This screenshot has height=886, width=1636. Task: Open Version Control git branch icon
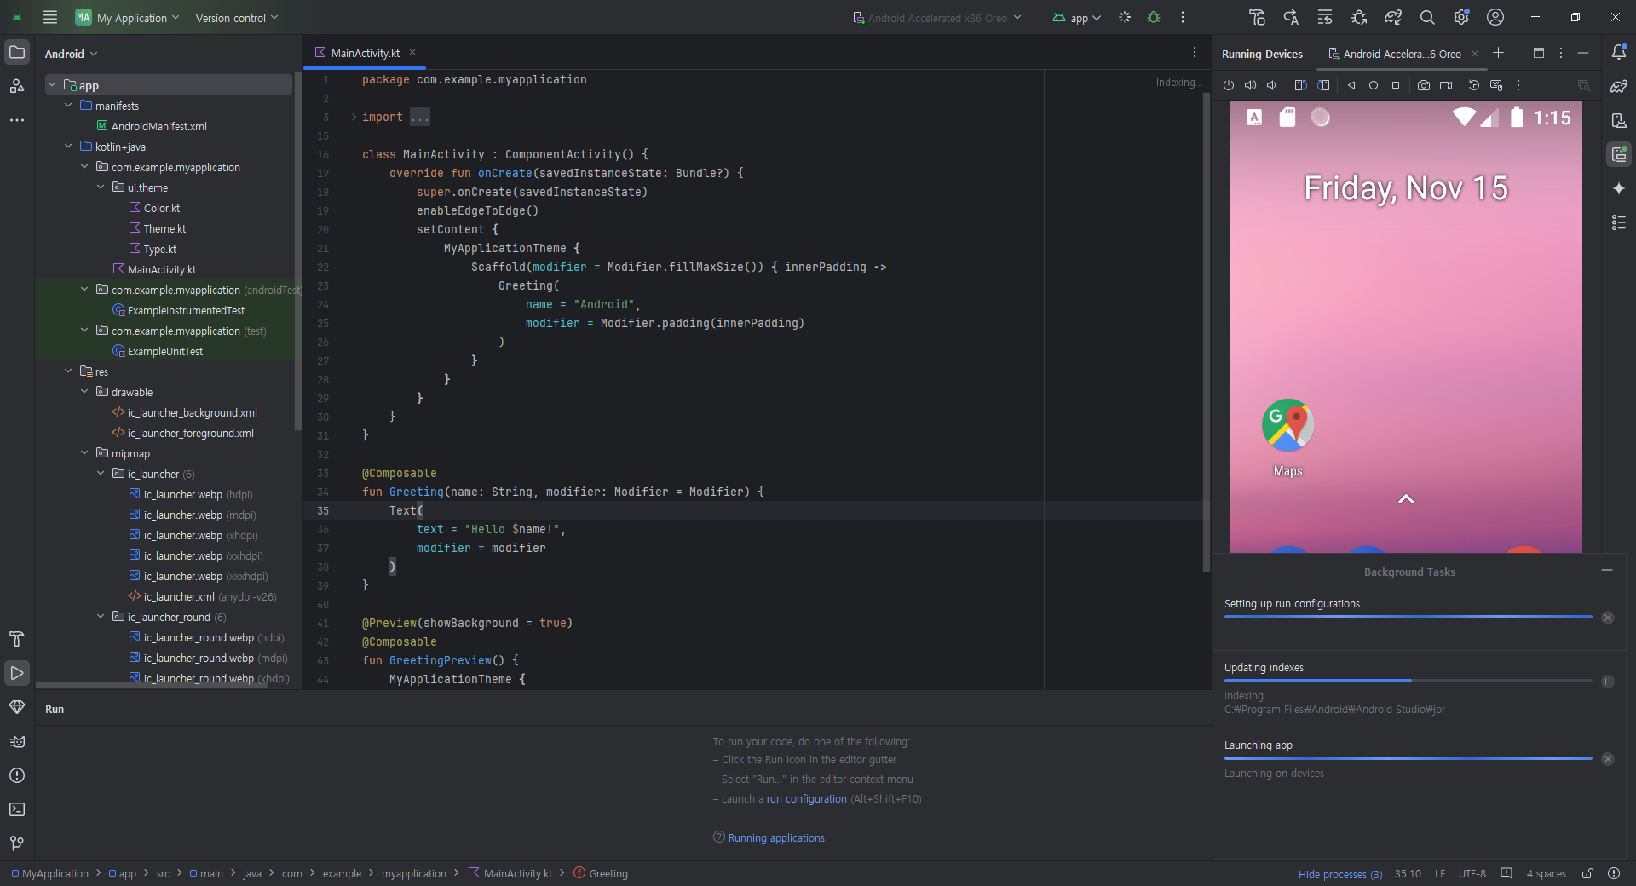coord(17,843)
